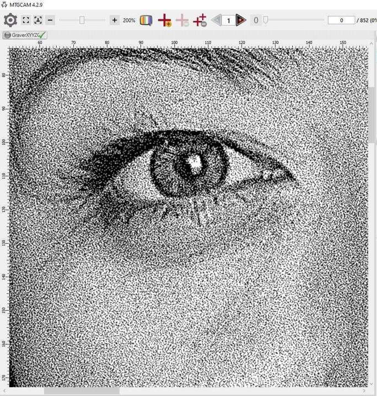
Task: Click the red cross add icon
Action: [164, 20]
